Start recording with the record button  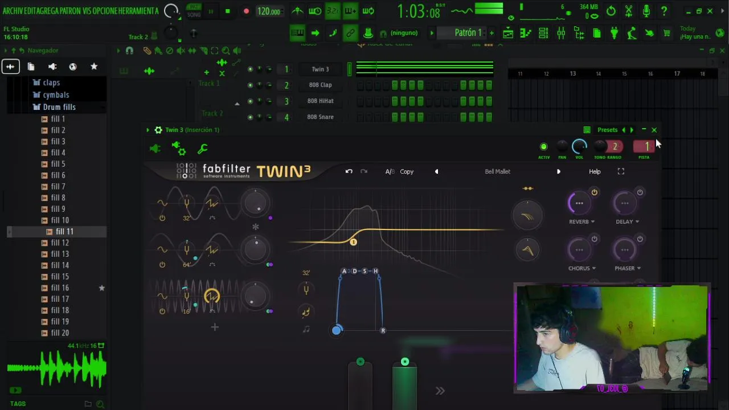[246, 11]
